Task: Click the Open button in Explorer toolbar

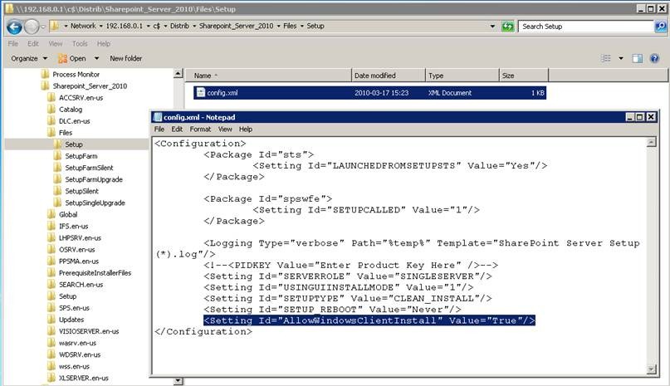Action: click(x=72, y=58)
